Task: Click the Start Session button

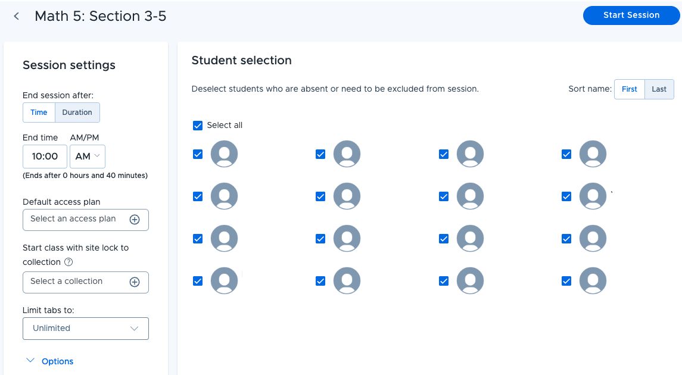Action: pyautogui.click(x=631, y=15)
